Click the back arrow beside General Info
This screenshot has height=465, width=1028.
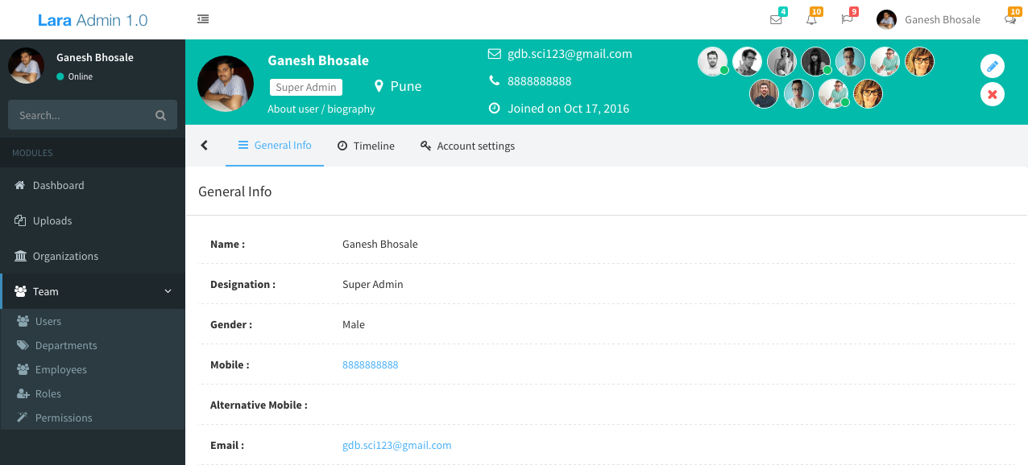205,146
